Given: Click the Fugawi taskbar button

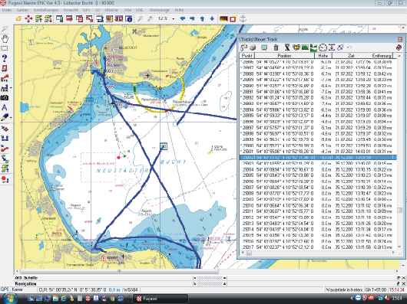Looking at the screenshot, I should pos(160,299).
